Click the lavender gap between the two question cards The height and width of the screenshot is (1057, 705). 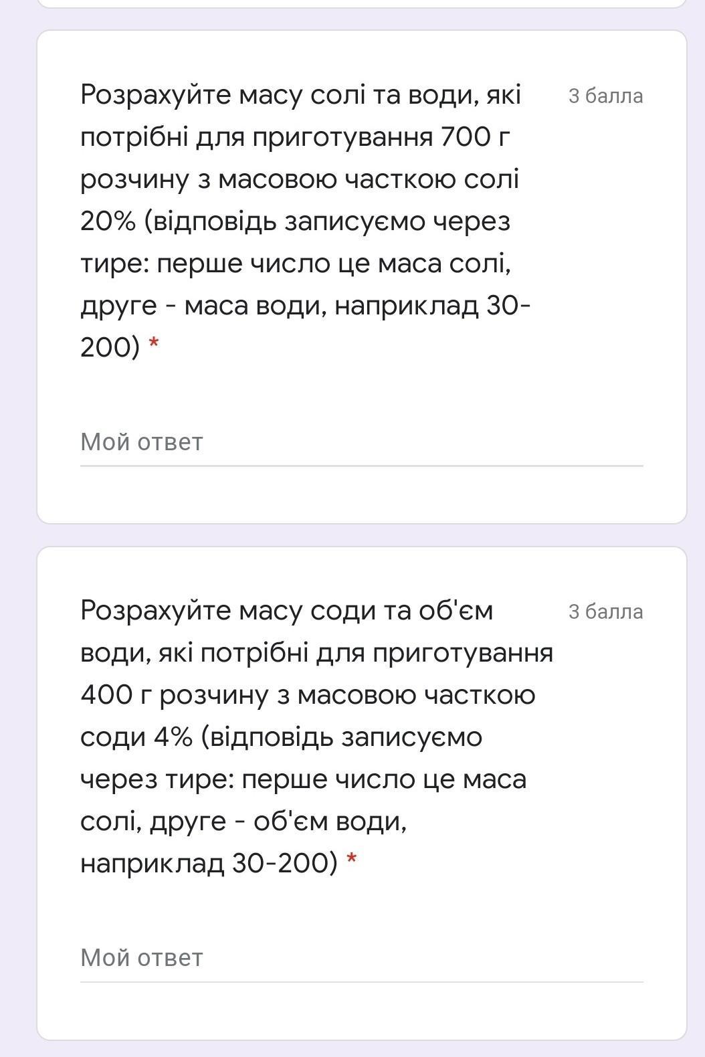361,535
